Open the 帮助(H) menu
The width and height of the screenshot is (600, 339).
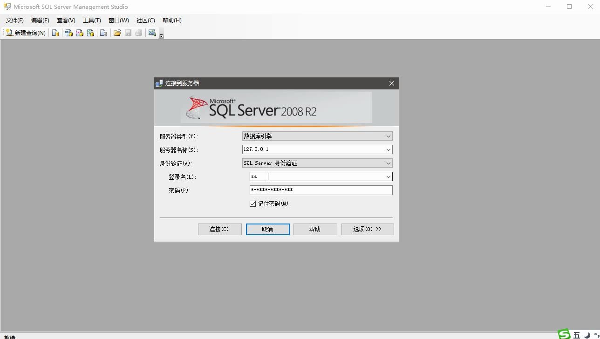172,20
